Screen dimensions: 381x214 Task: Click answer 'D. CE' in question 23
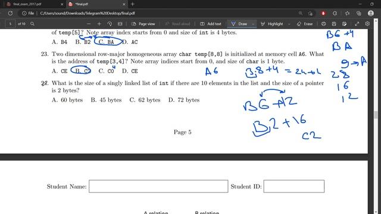[x=130, y=71]
